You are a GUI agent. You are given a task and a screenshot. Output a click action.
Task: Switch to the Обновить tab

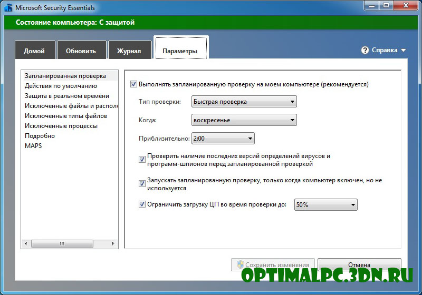[x=82, y=50]
